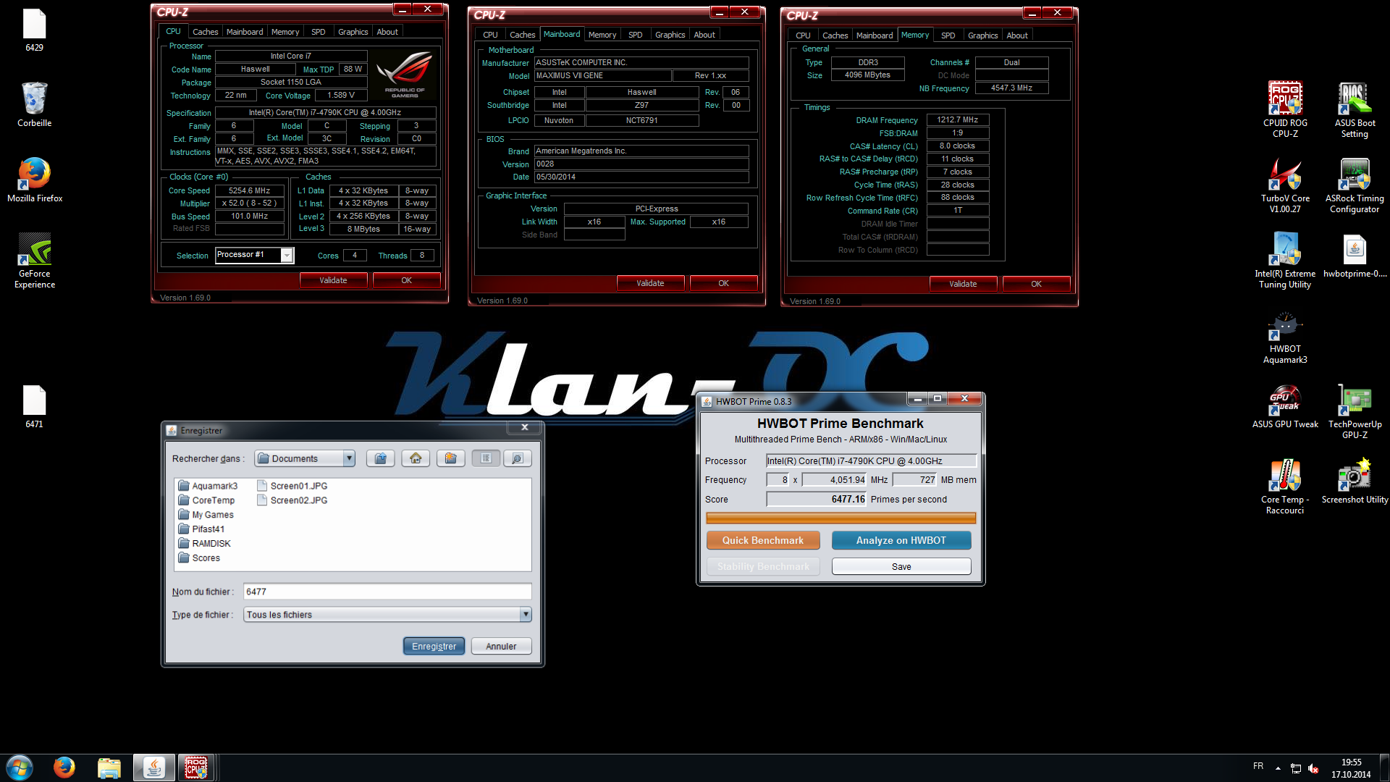Open the Processor #1 selection dropdown
Screen dimensions: 1390x782
287,255
